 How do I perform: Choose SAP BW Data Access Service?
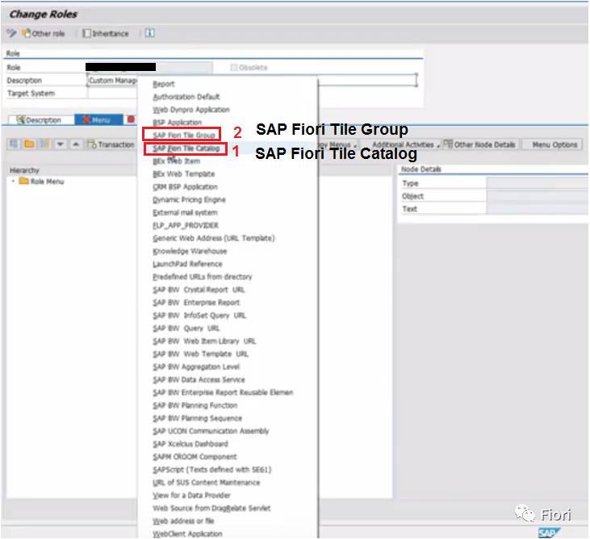[x=199, y=379]
